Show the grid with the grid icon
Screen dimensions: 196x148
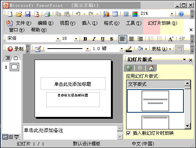pyautogui.click(x=126, y=14)
